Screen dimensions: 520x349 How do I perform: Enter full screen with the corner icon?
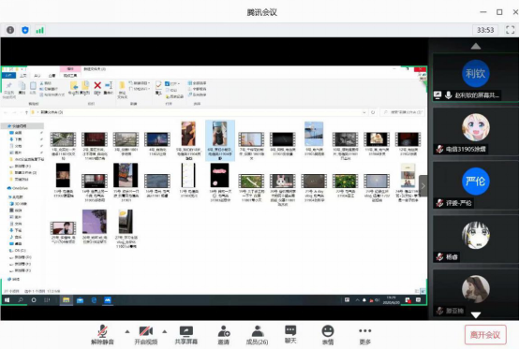tap(510, 30)
